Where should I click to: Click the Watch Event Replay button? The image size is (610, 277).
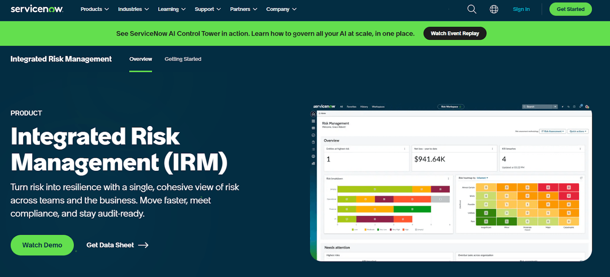[455, 33]
